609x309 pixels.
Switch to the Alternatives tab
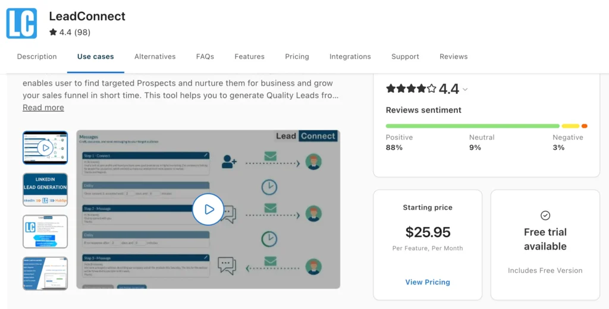coord(155,56)
